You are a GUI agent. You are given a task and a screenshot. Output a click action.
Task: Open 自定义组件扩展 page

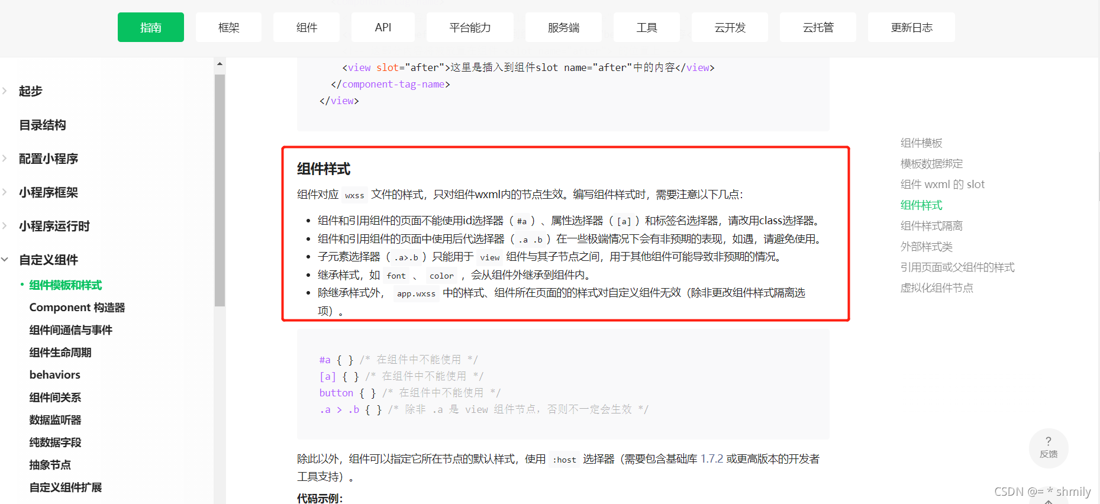(66, 487)
